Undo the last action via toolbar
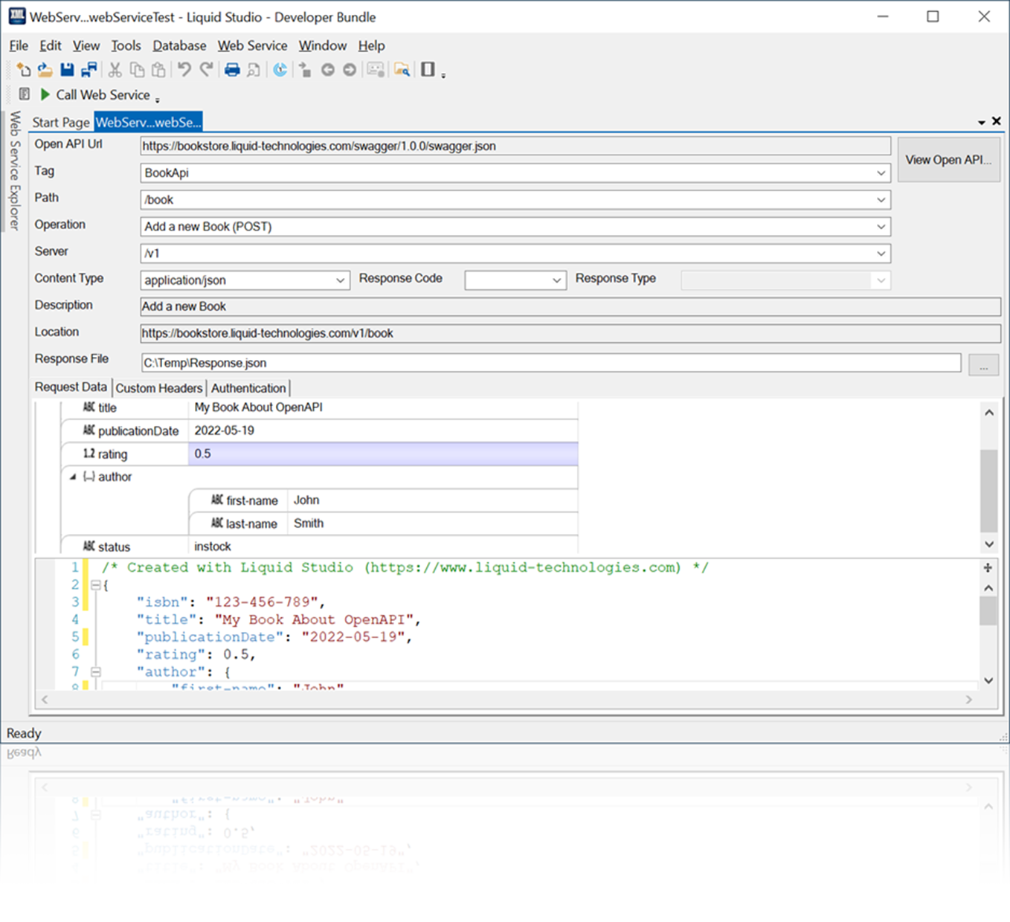Viewport: 1010px width, 922px height. pyautogui.click(x=184, y=70)
